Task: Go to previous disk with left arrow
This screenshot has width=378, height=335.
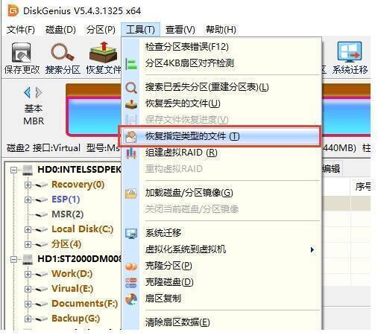Action: tap(28, 92)
